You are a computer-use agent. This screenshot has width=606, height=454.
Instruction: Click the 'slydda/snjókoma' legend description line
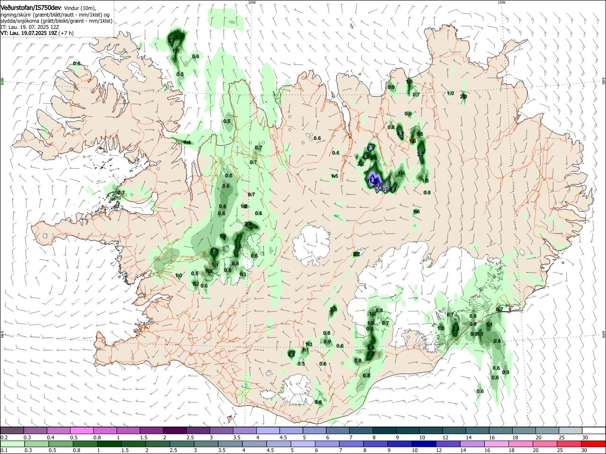[56, 21]
